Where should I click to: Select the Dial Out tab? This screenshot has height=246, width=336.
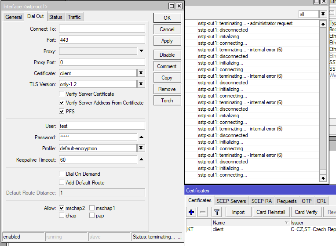(x=35, y=17)
